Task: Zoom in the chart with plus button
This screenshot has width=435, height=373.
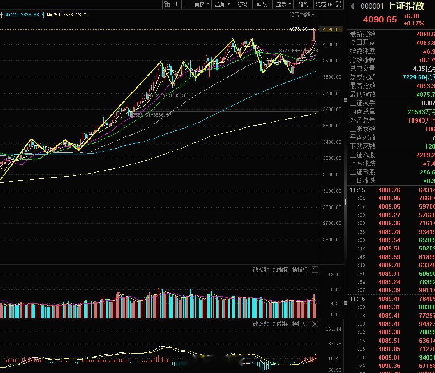Action: click(x=176, y=4)
